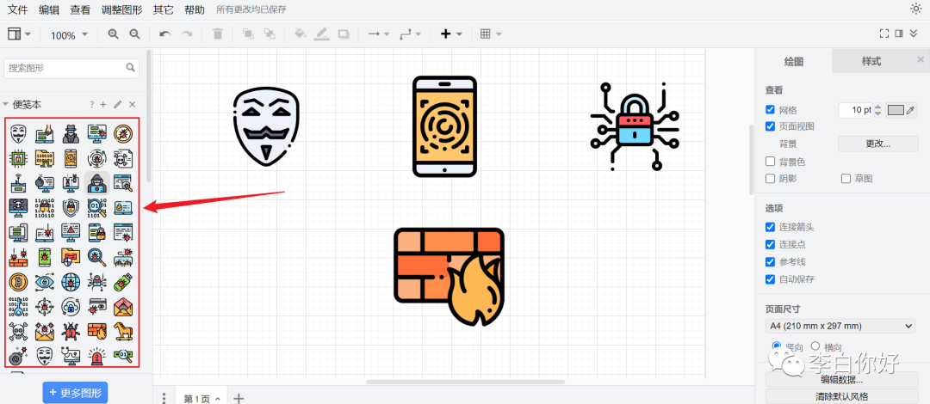Open the 调整图形 menu

tap(121, 9)
